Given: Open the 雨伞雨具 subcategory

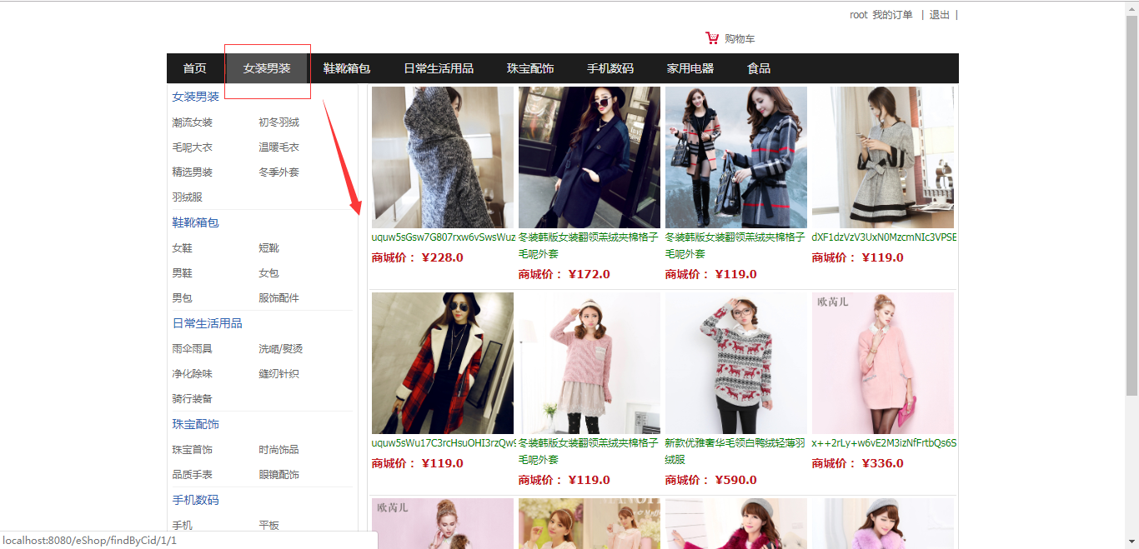Looking at the screenshot, I should click(x=193, y=349).
